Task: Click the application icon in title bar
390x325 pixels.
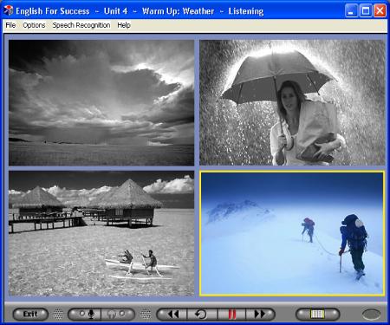Action: [x=9, y=11]
